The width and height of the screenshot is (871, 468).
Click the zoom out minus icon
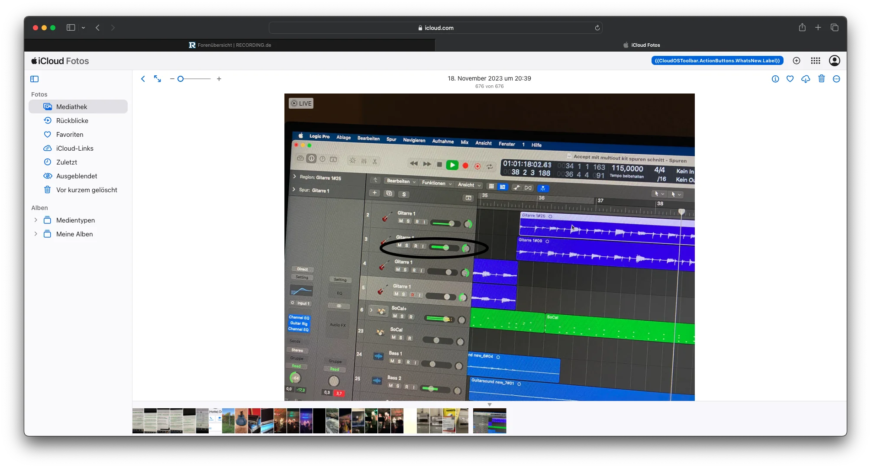(x=172, y=79)
